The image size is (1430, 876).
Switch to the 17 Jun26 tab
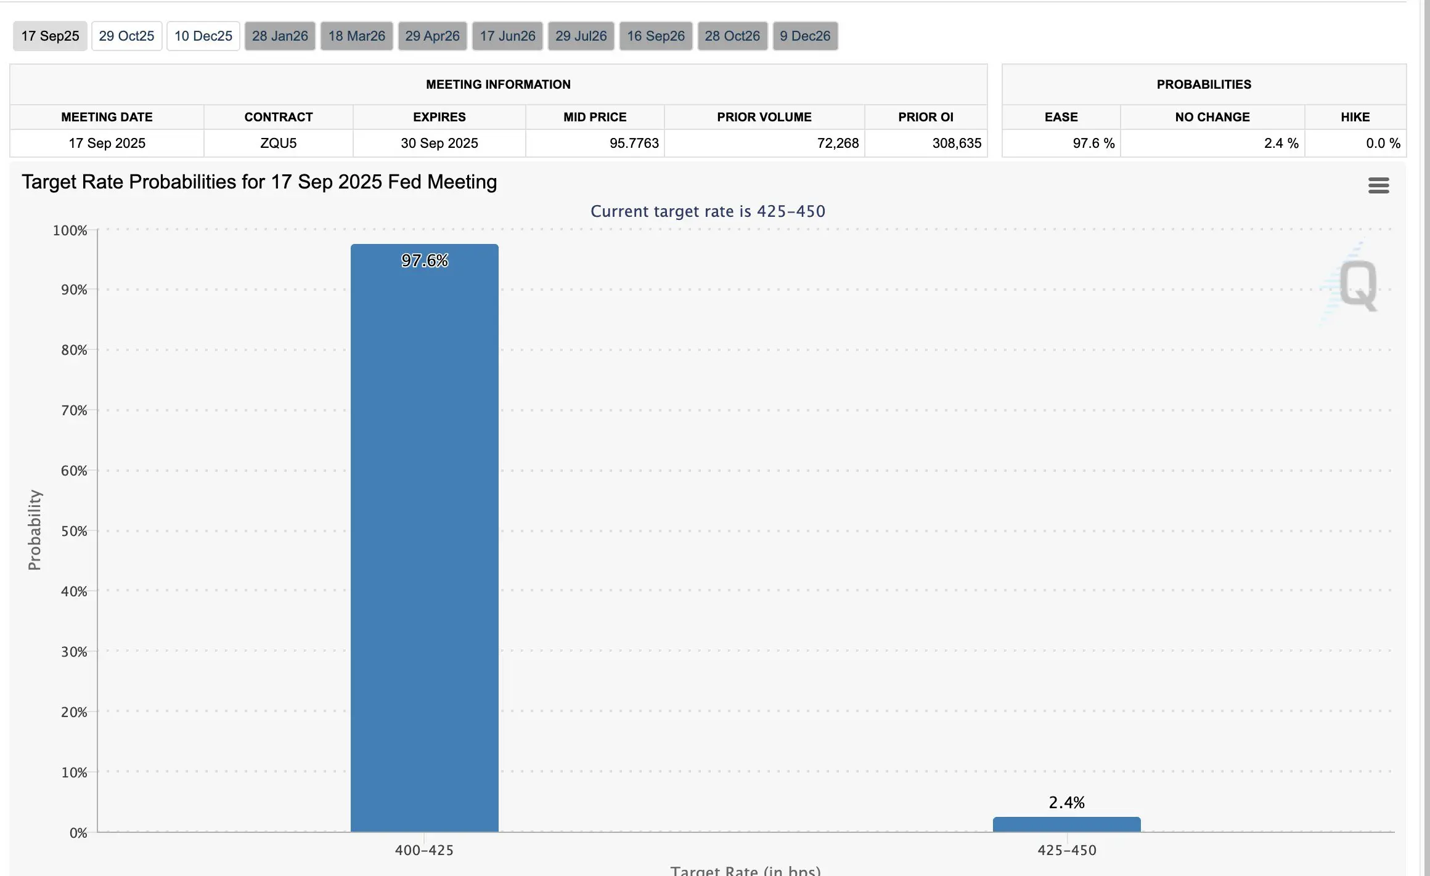pos(507,36)
